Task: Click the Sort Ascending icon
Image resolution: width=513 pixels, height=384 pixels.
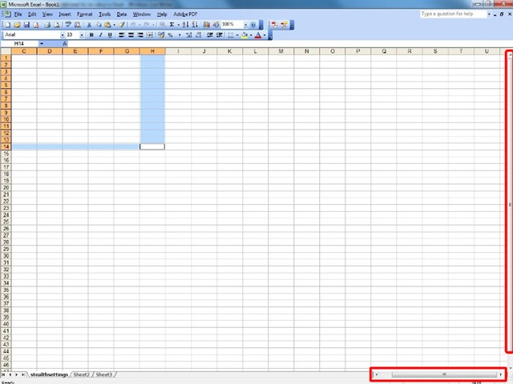Action: tap(184, 25)
